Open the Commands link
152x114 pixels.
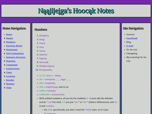[12, 65]
